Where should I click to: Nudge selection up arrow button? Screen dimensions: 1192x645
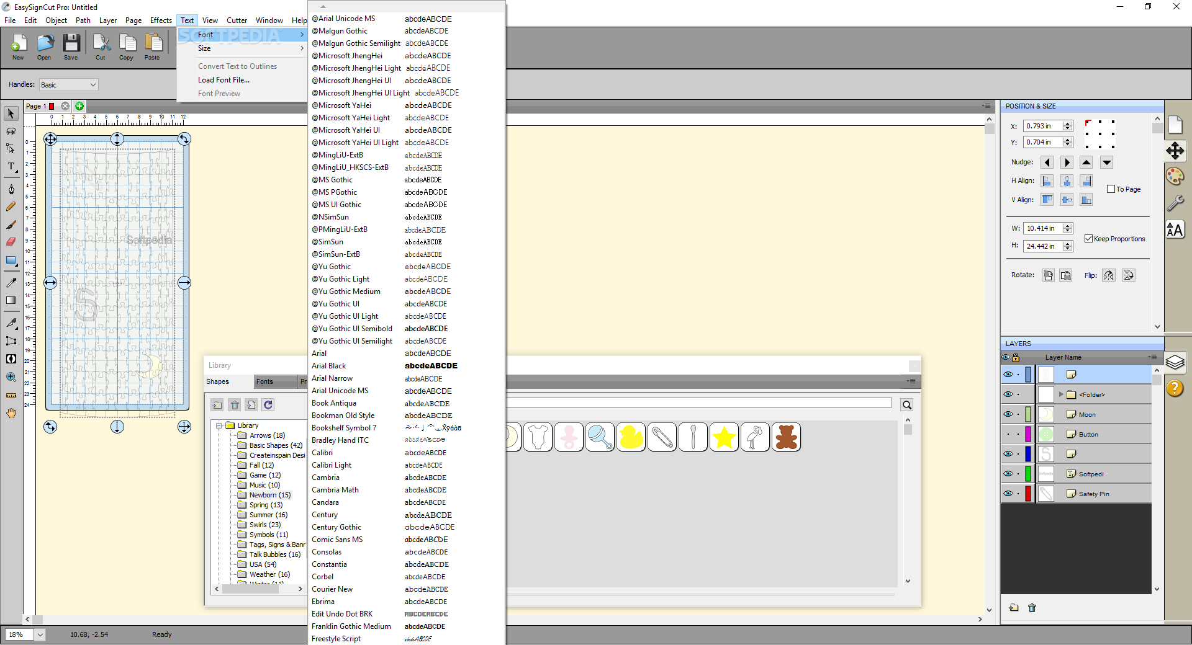pyautogui.click(x=1086, y=162)
